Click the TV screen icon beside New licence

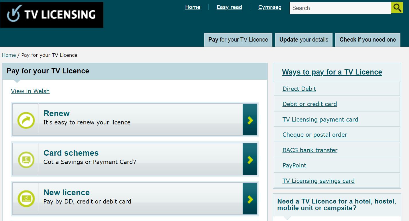[26, 199]
